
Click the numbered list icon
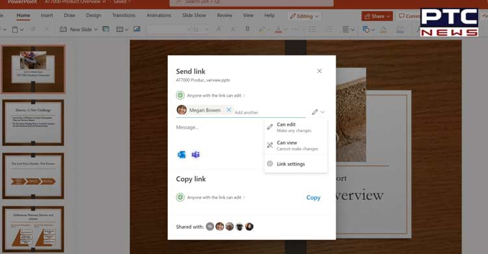tap(329, 29)
